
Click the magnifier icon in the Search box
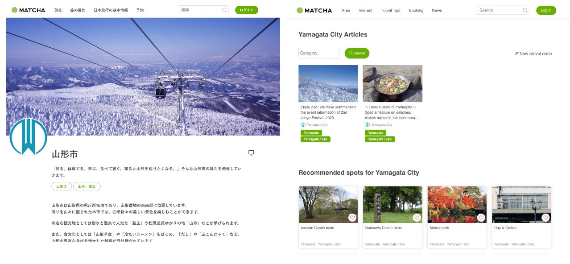click(525, 10)
